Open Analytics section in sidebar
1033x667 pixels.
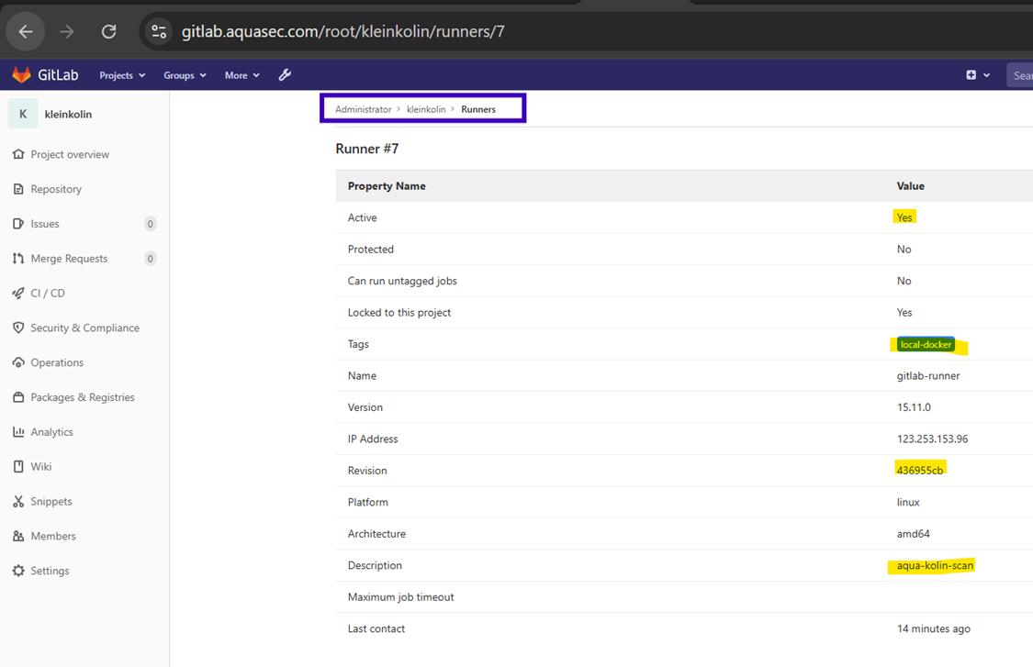(x=51, y=432)
